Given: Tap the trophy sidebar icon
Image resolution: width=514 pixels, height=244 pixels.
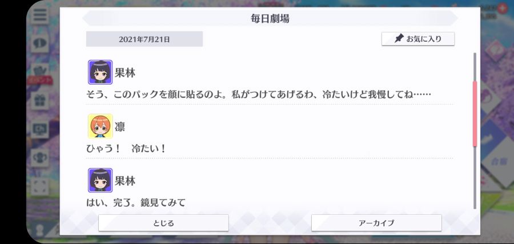Looking at the screenshot, I should [39, 158].
